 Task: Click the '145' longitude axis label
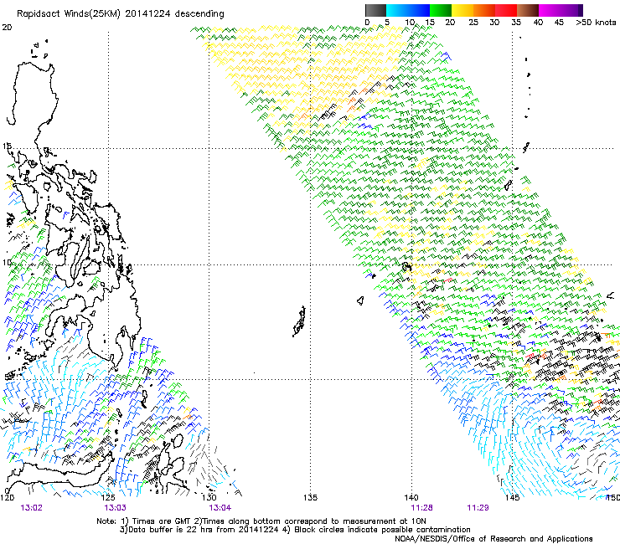point(513,497)
